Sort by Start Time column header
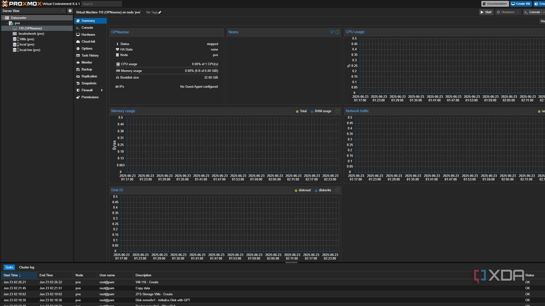The height and width of the screenshot is (306, 545). 19,275
